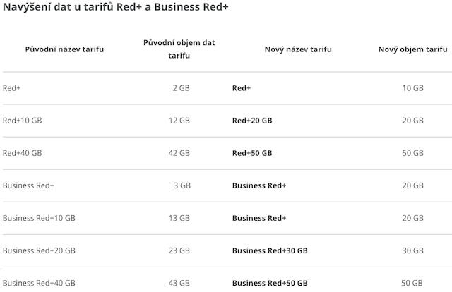Click the 'Původní objem dat tarifu' column header

coord(179,49)
